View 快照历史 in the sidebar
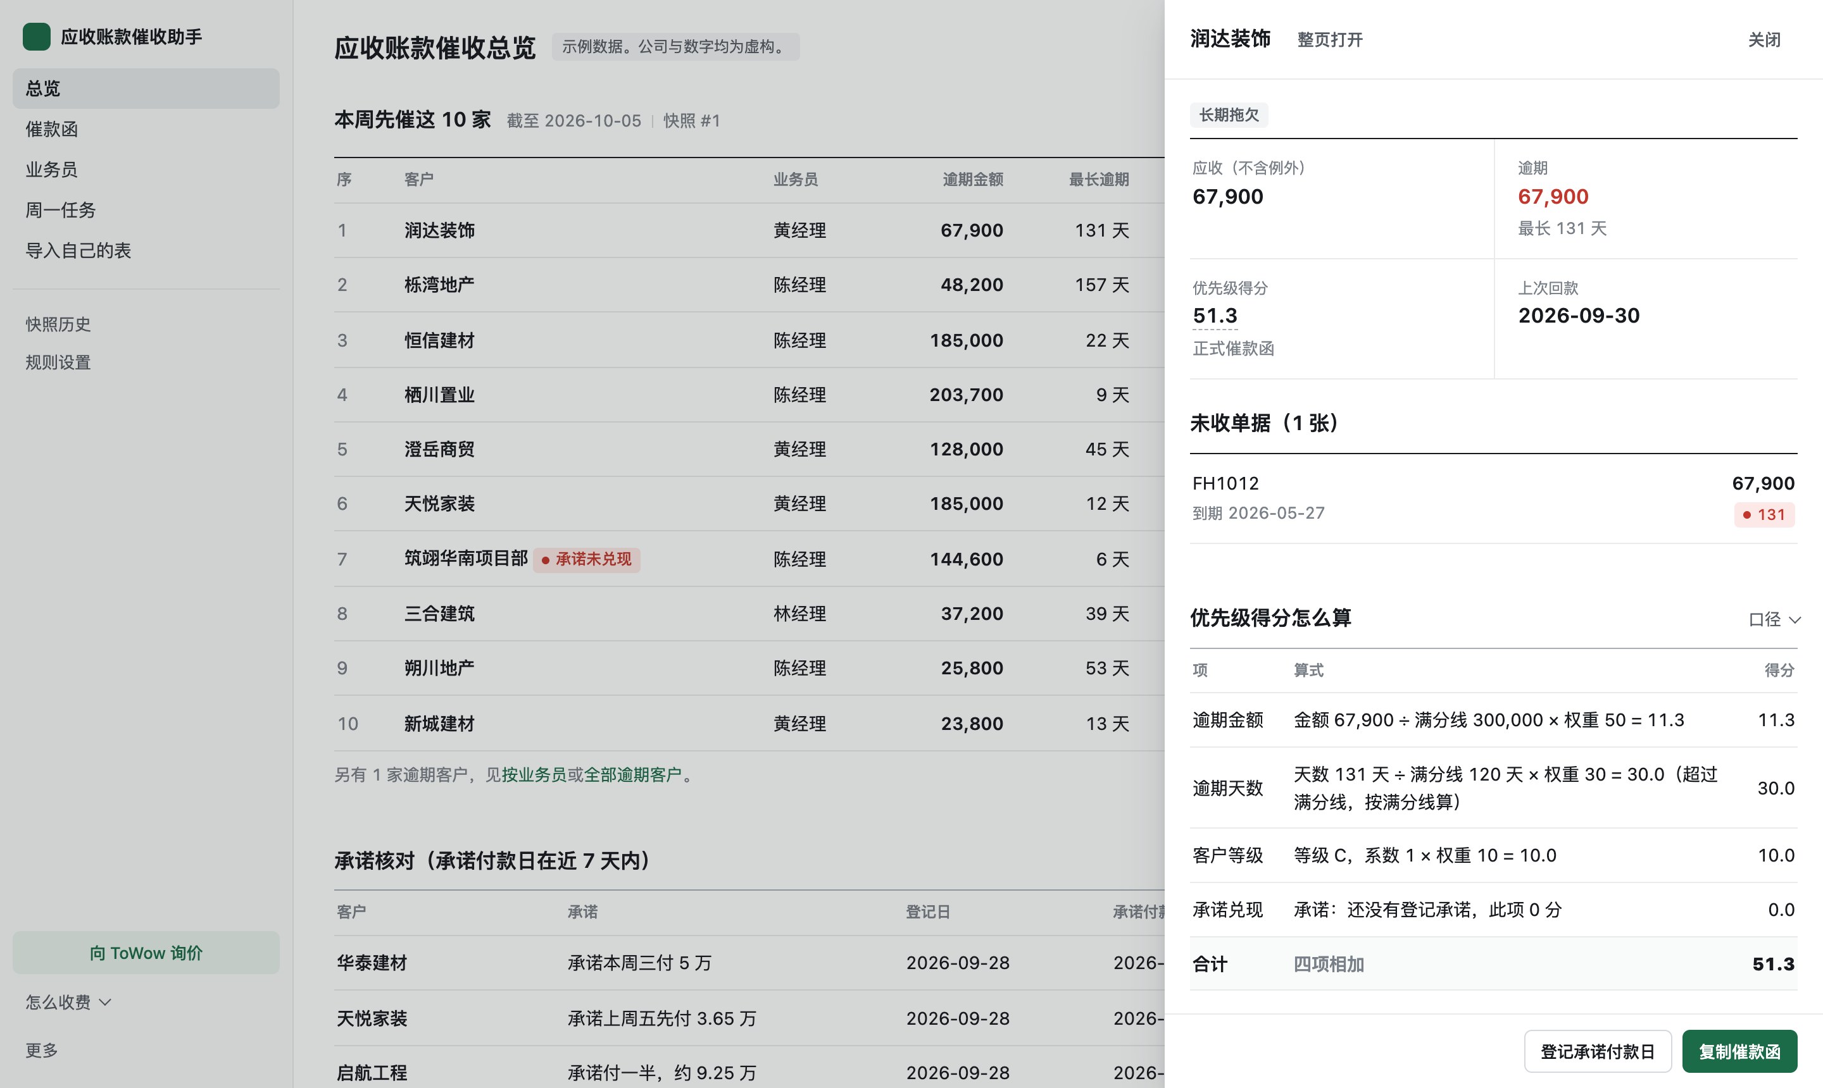The image size is (1823, 1088). point(146,324)
